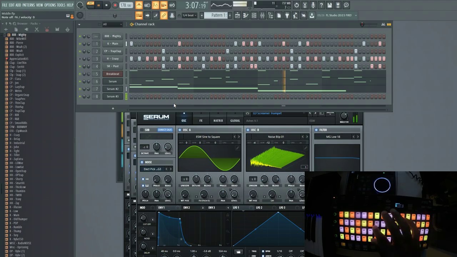Screen dimensions: 457x257
Task: Click the tempo field 178.100
Action: (126, 5)
